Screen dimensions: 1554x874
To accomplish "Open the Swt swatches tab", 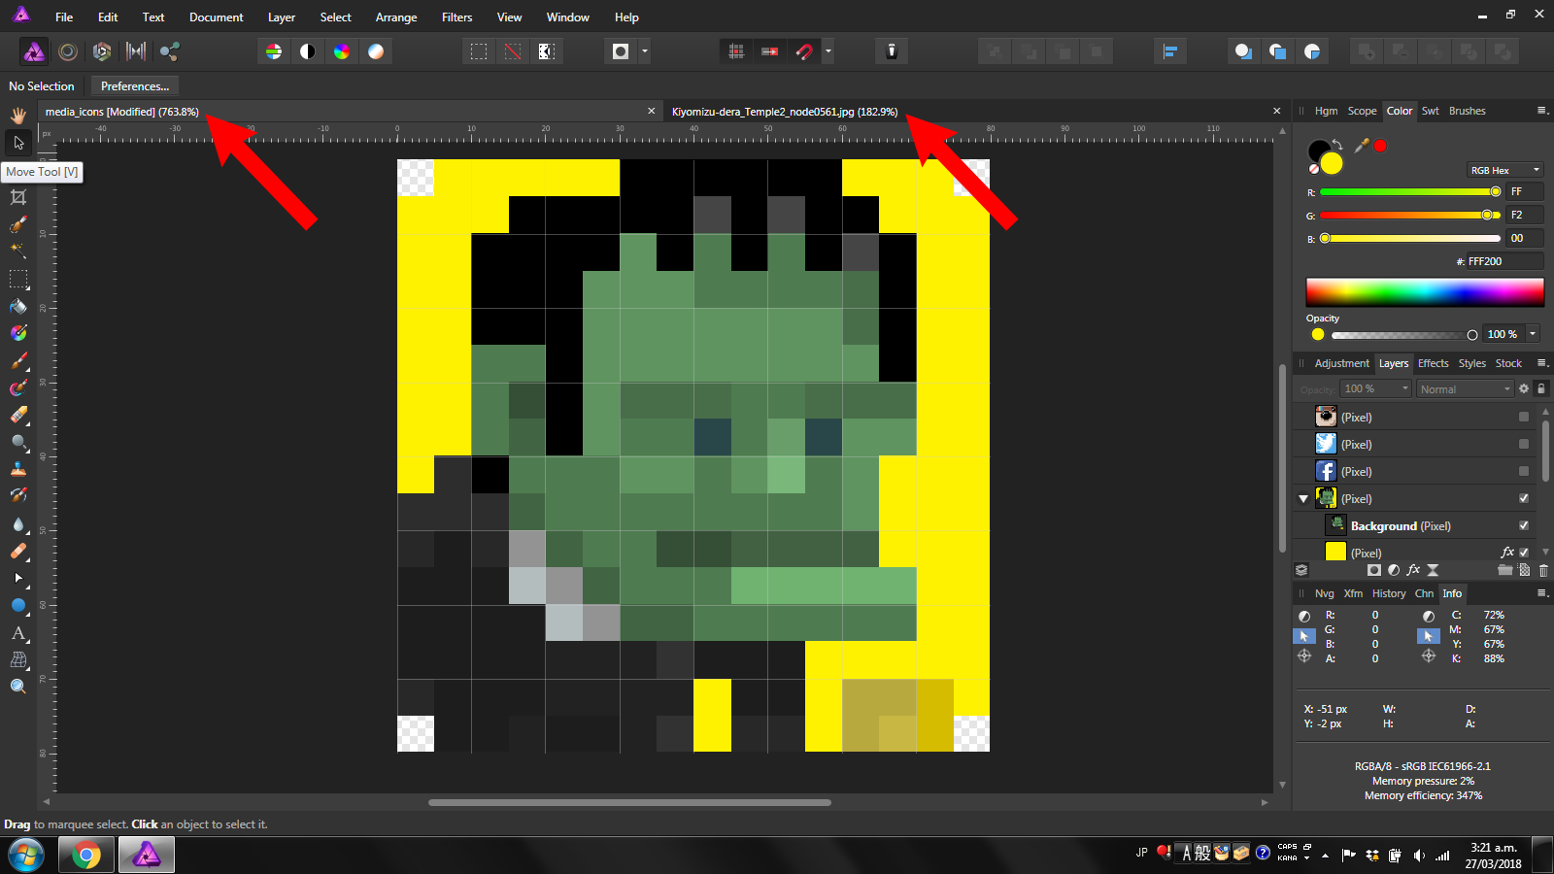I will pos(1430,111).
